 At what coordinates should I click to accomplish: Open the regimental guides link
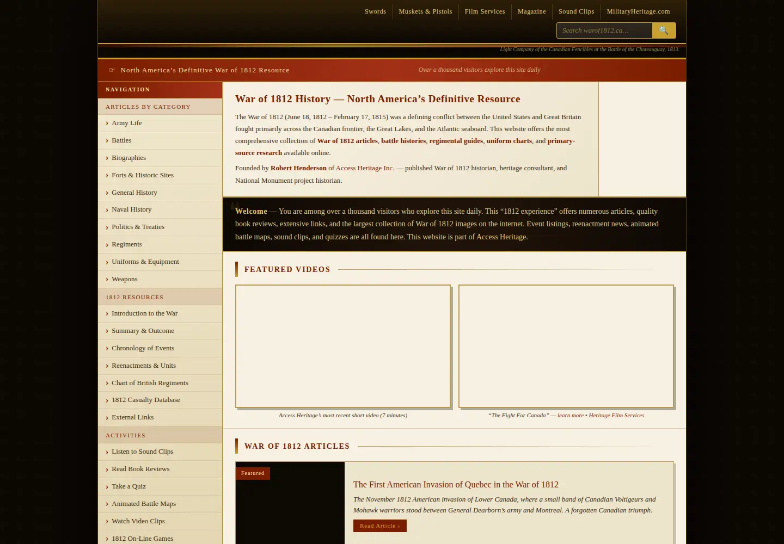(456, 141)
